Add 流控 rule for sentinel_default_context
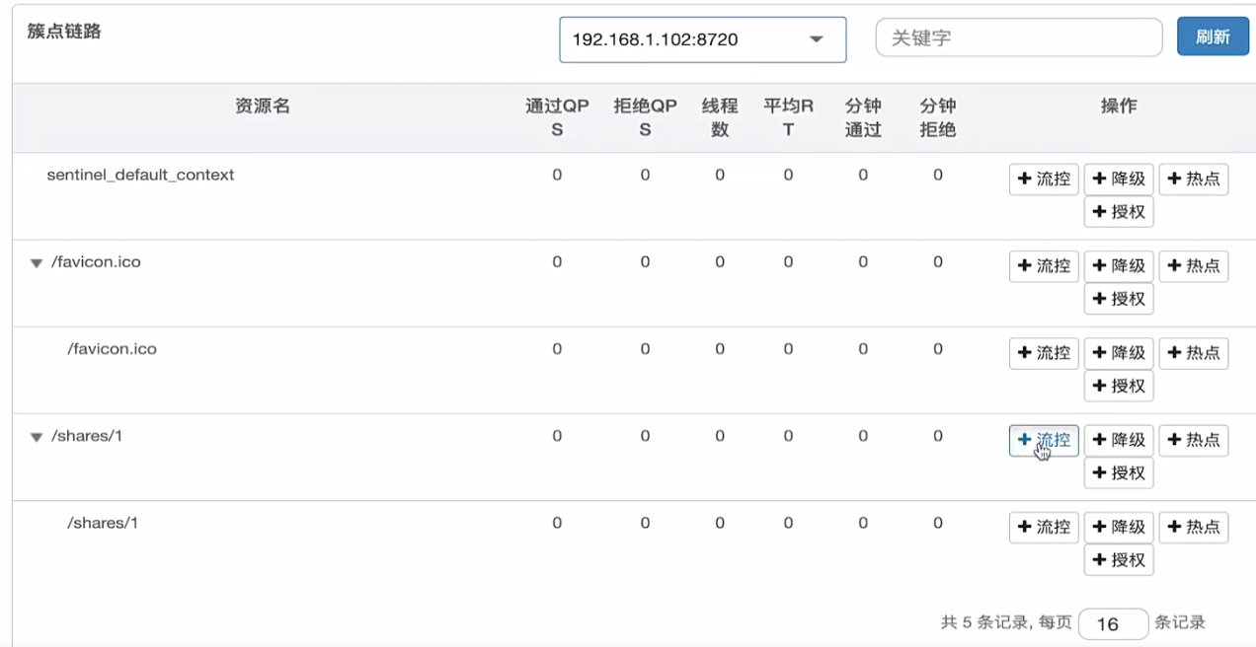The height and width of the screenshot is (647, 1256). click(1044, 180)
